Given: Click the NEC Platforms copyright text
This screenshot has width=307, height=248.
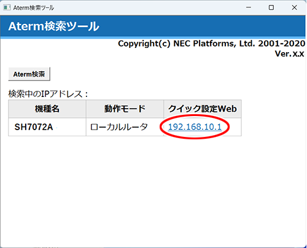Looking at the screenshot, I should point(211,44).
